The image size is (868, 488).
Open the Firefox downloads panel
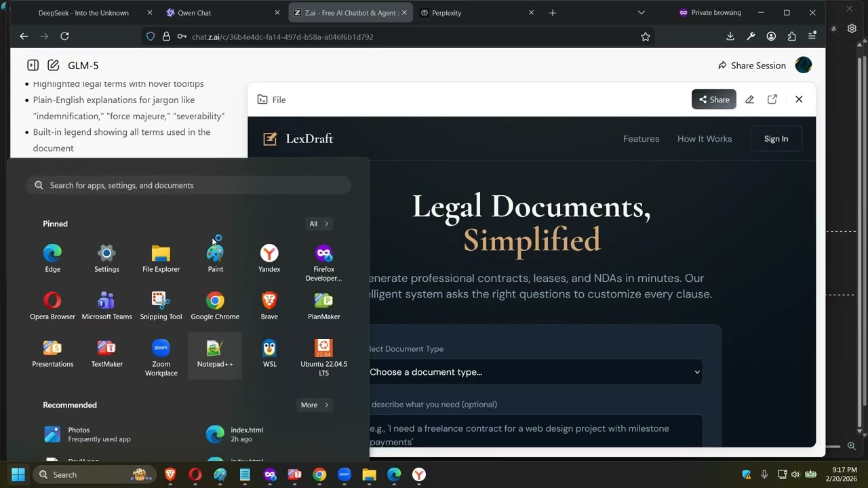[730, 37]
